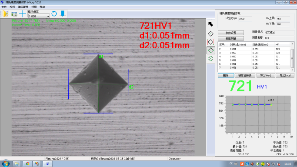Select result row 7 in the table

[x=254, y=67]
